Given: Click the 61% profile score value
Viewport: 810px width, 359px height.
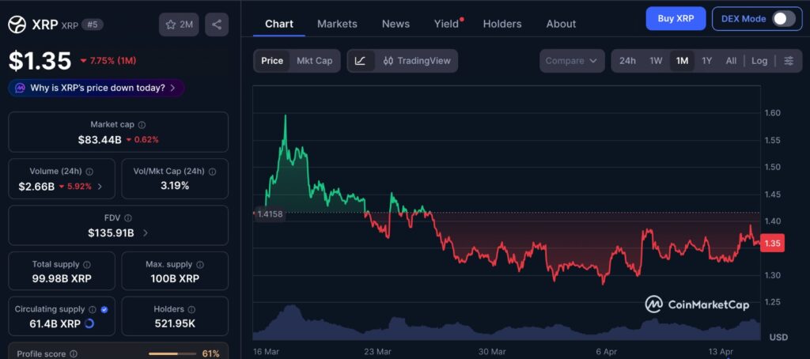Looking at the screenshot, I should (x=210, y=353).
